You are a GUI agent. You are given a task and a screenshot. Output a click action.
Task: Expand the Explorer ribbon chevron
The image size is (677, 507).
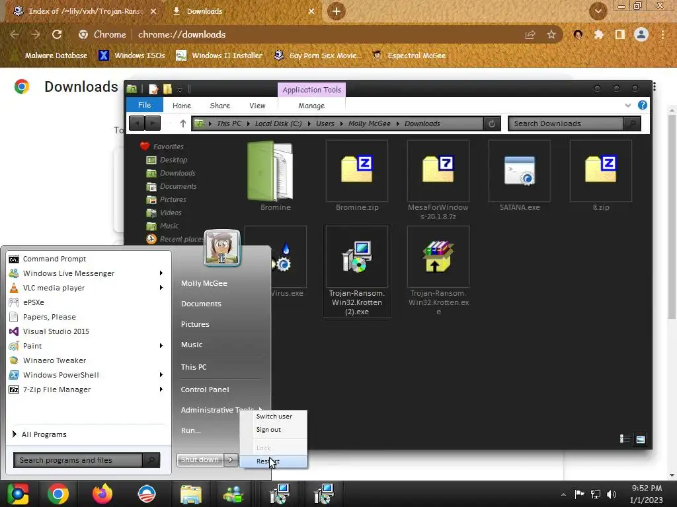pyautogui.click(x=628, y=105)
